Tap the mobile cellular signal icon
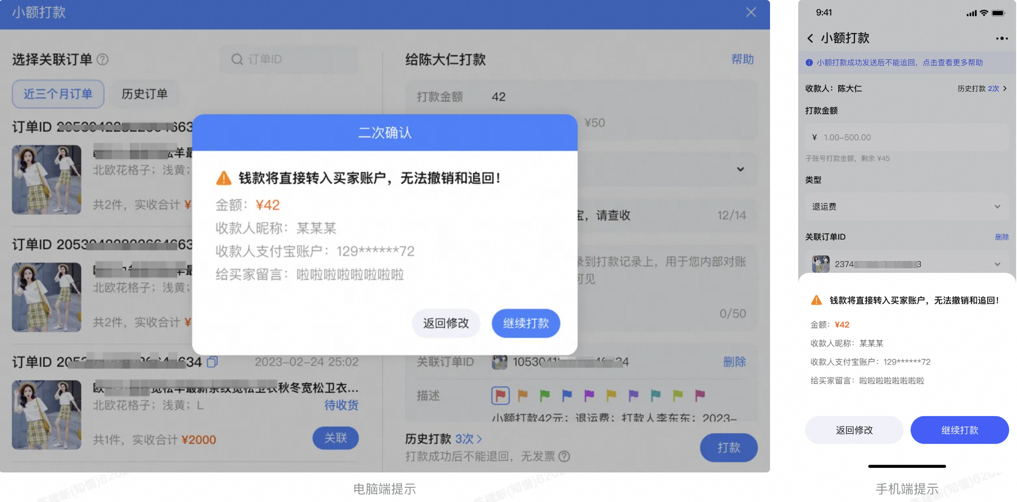1017x502 pixels. (x=971, y=13)
